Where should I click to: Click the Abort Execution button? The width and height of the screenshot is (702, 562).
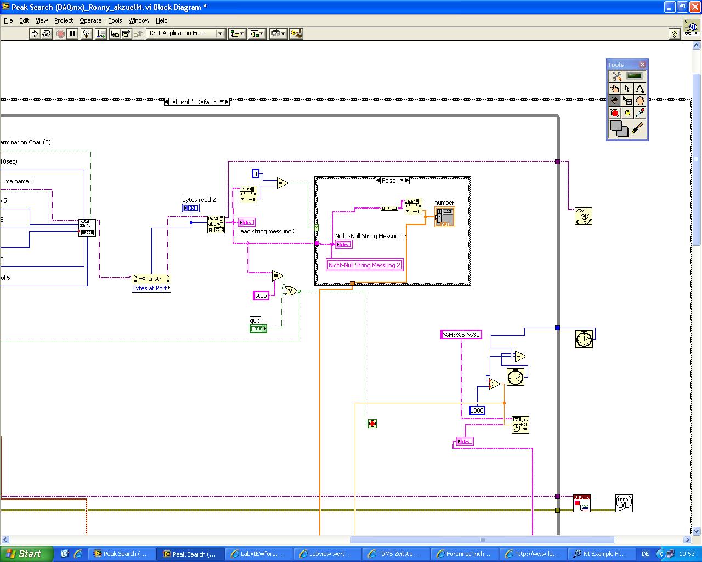(60, 33)
